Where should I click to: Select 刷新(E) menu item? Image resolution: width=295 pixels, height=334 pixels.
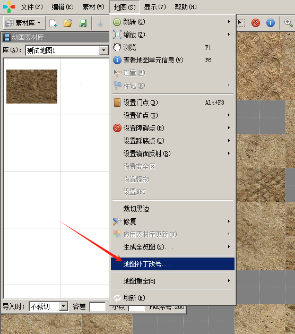tap(172, 298)
